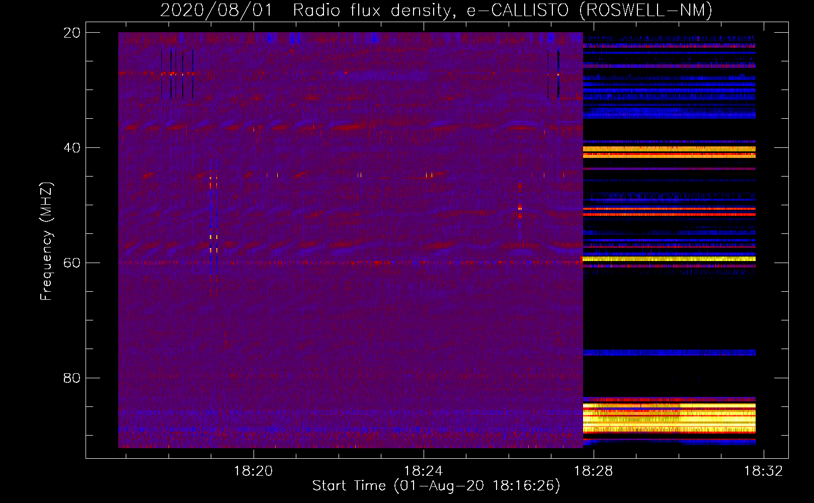Click the 40 frequency tick label
Screen dimensions: 814x503
point(71,148)
